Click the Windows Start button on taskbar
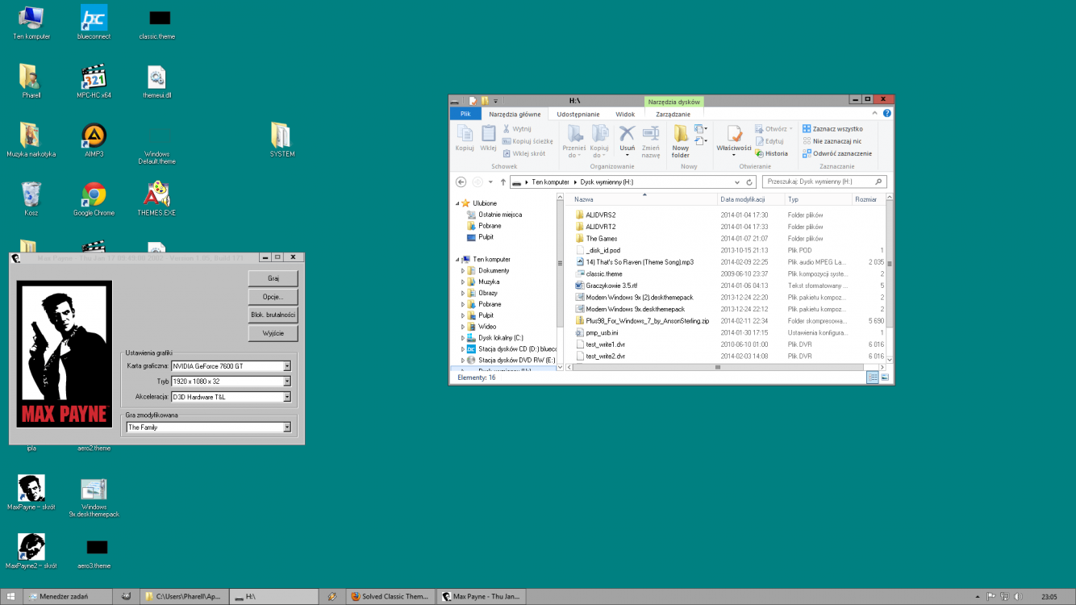Image resolution: width=1076 pixels, height=605 pixels. (x=11, y=597)
